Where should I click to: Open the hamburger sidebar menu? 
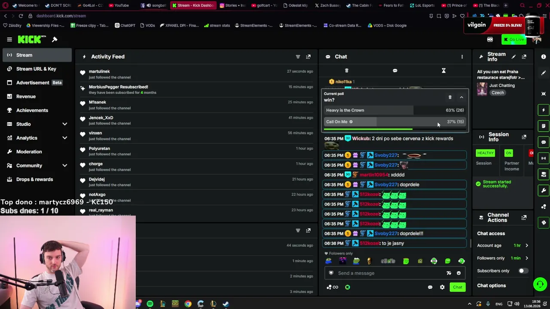point(9,39)
